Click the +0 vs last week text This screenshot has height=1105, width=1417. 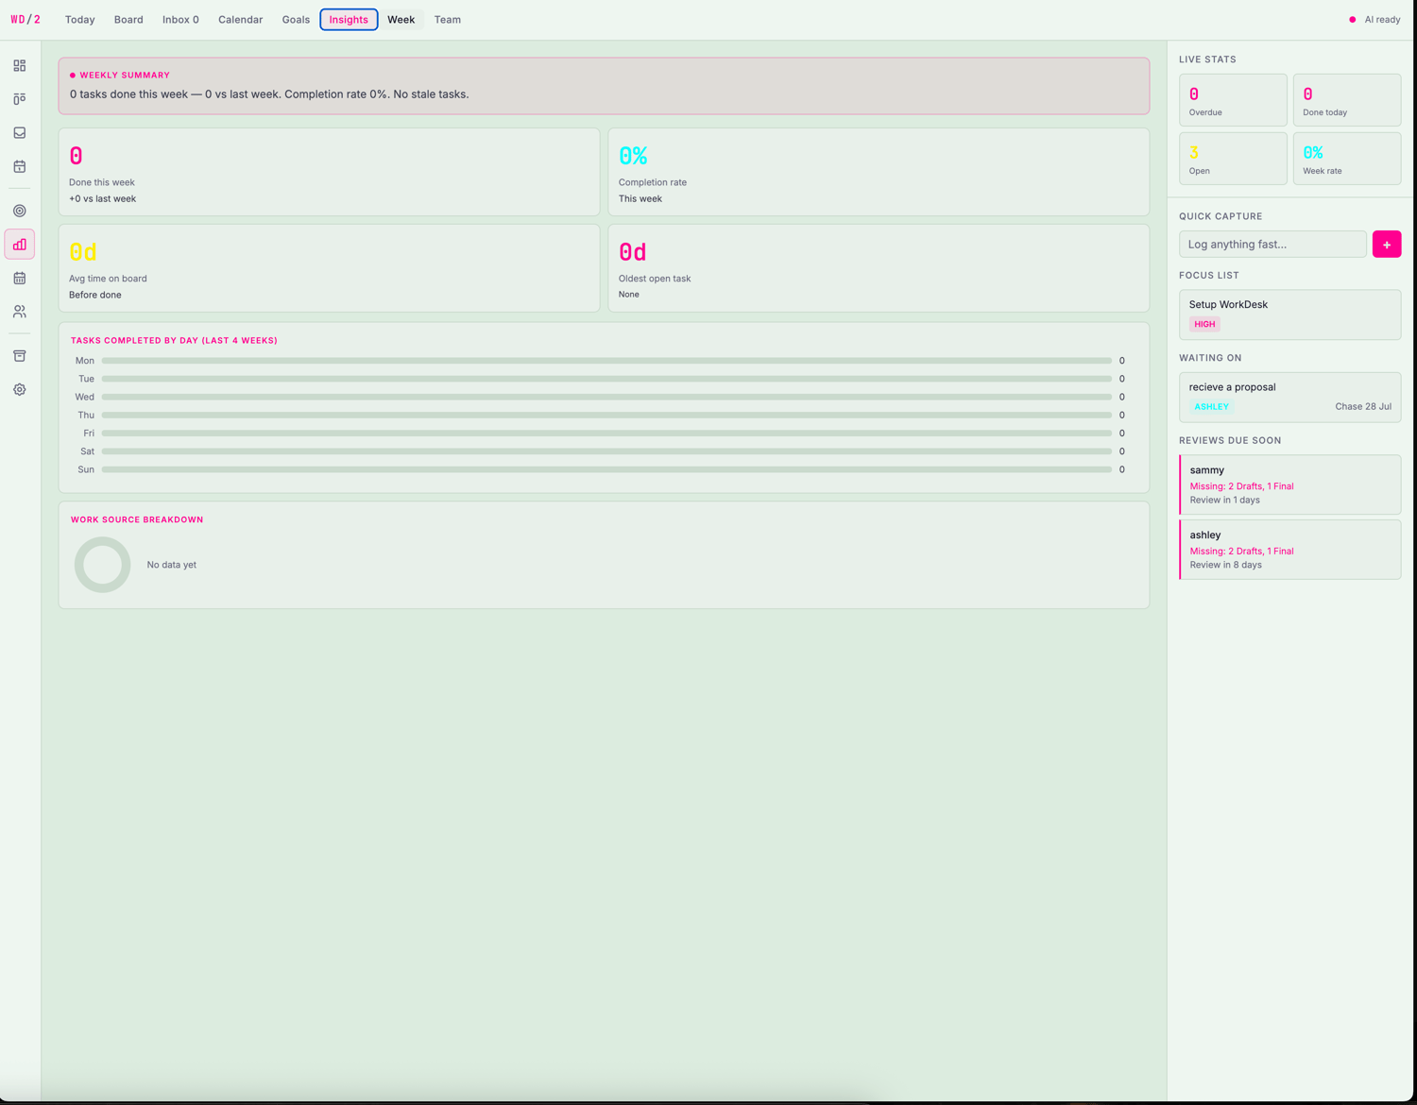pyautogui.click(x=102, y=199)
